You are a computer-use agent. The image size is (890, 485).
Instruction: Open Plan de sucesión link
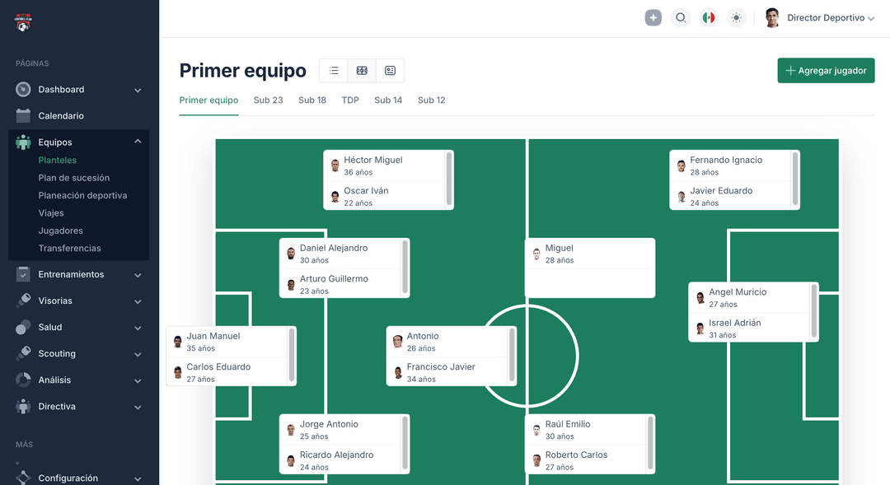coord(73,178)
